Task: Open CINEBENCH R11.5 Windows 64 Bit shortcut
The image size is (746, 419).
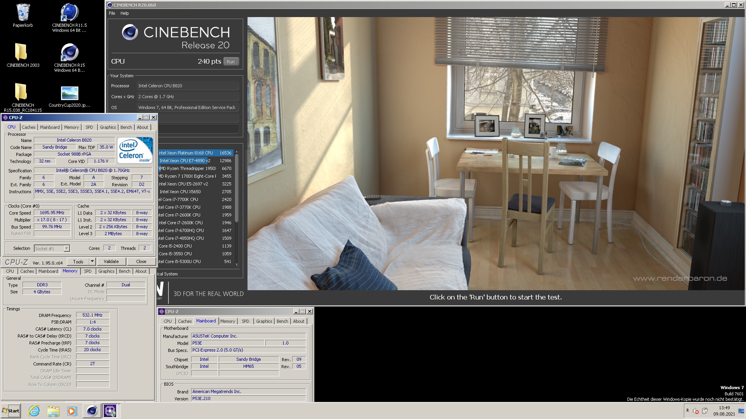Action: coord(70,17)
